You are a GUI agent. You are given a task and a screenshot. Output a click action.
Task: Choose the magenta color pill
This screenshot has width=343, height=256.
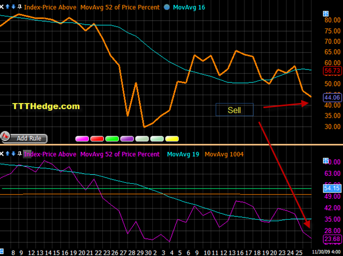tap(82, 138)
